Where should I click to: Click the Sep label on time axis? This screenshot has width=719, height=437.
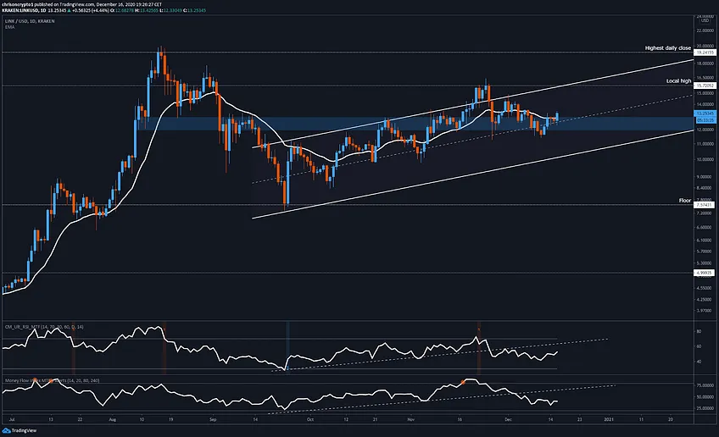pos(212,419)
